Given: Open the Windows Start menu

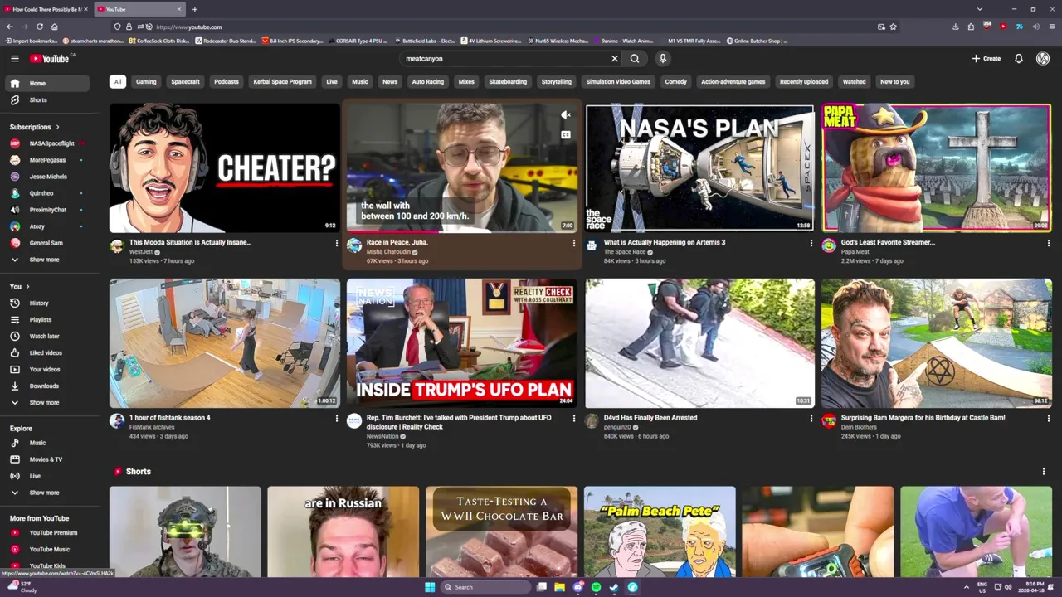Looking at the screenshot, I should (430, 587).
